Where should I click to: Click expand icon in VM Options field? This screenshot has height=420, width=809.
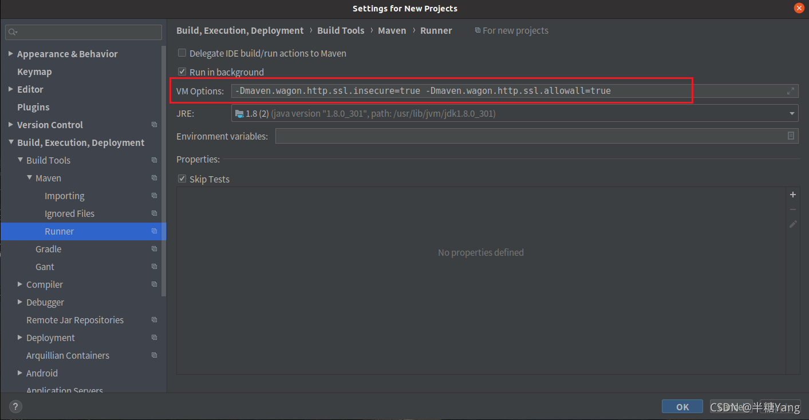tap(791, 91)
